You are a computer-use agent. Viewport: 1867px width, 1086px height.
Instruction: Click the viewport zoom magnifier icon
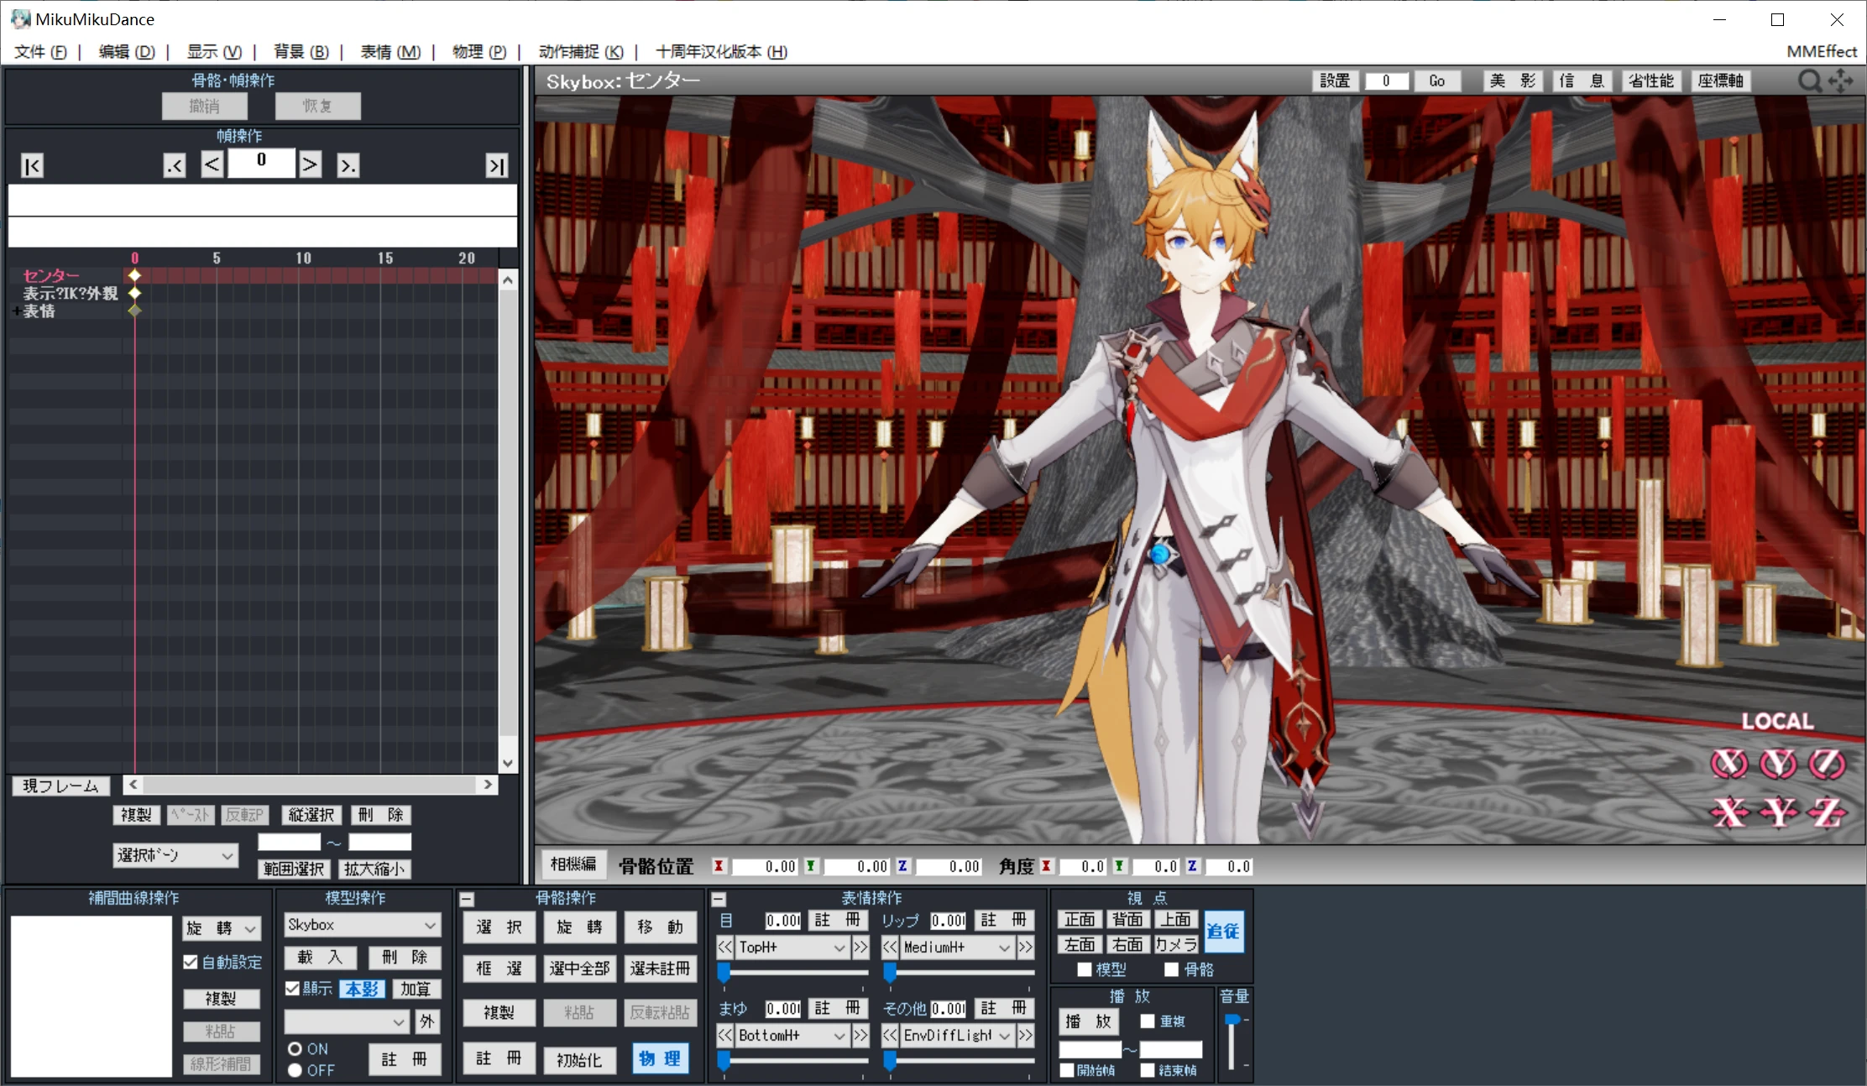(1809, 81)
